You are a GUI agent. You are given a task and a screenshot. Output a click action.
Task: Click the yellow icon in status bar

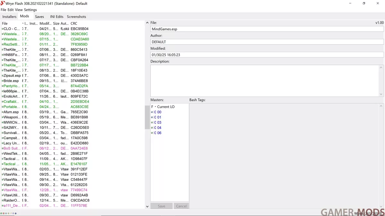(8, 213)
